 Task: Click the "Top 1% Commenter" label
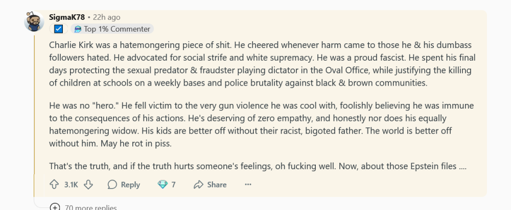pyautogui.click(x=117, y=29)
